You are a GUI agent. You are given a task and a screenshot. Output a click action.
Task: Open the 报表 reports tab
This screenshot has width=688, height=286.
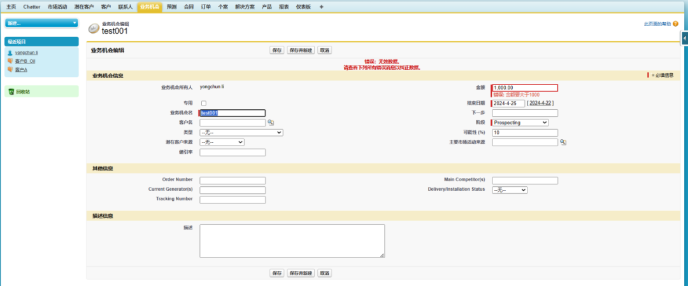coord(284,7)
